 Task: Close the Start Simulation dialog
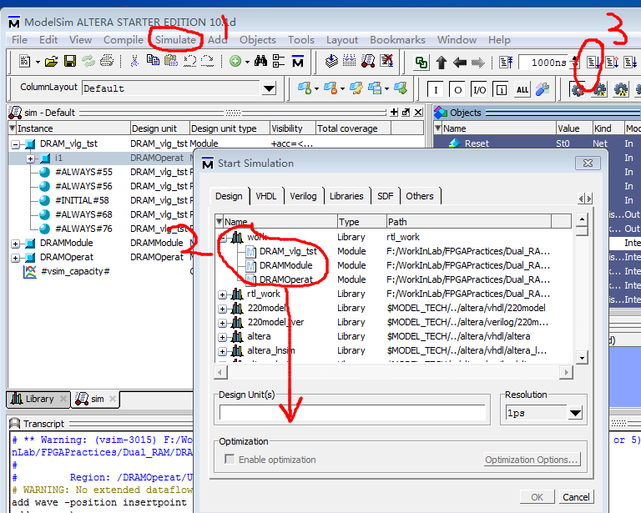(x=588, y=163)
